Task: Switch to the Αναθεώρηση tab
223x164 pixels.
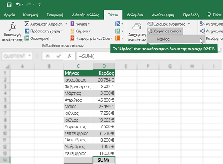Action: click(x=163, y=15)
